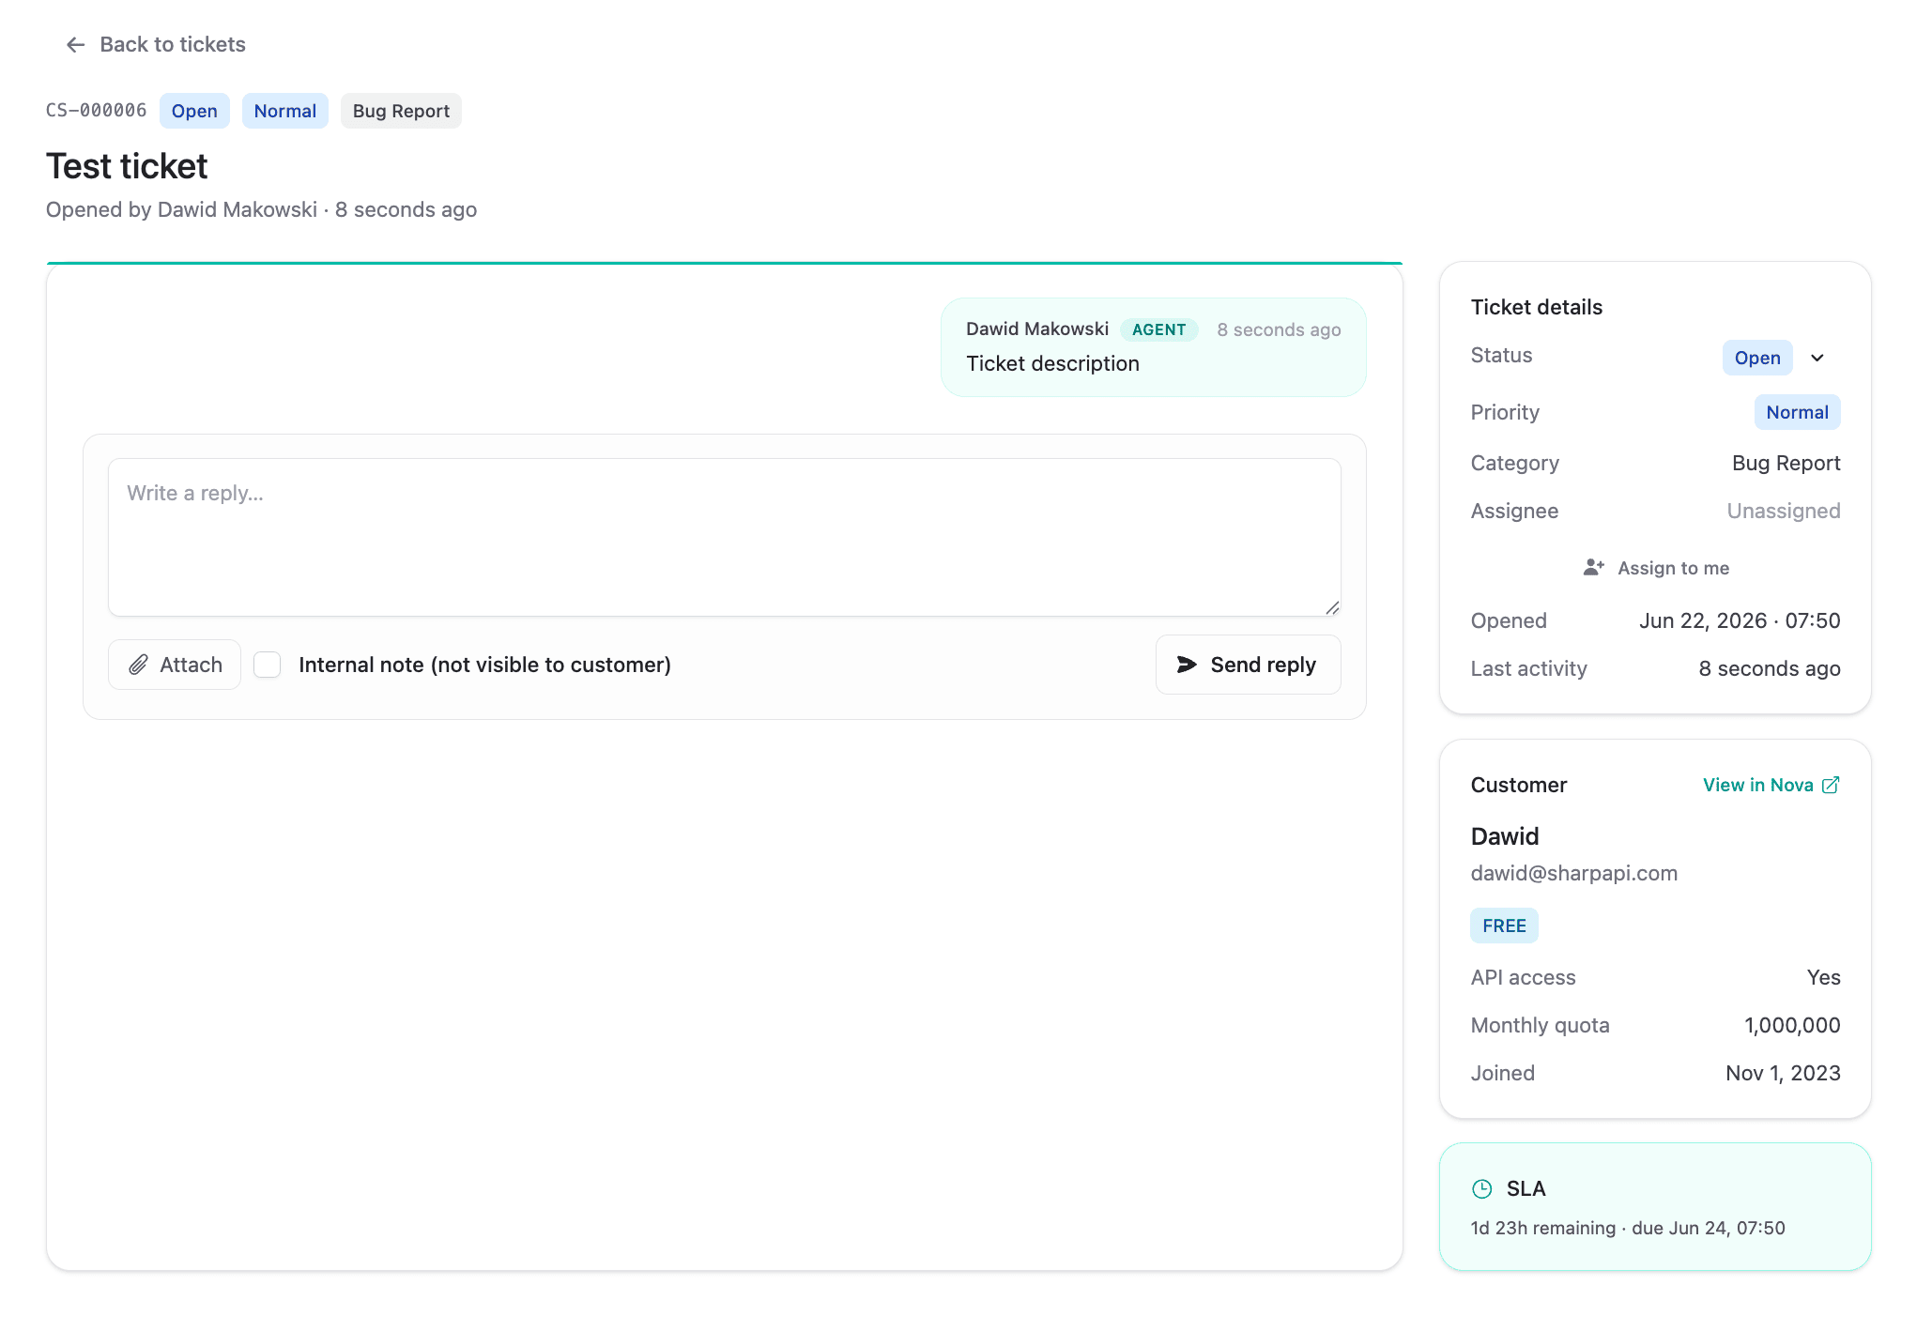Click the Customer card heading
Screen dimensions: 1932x1331
1519,785
